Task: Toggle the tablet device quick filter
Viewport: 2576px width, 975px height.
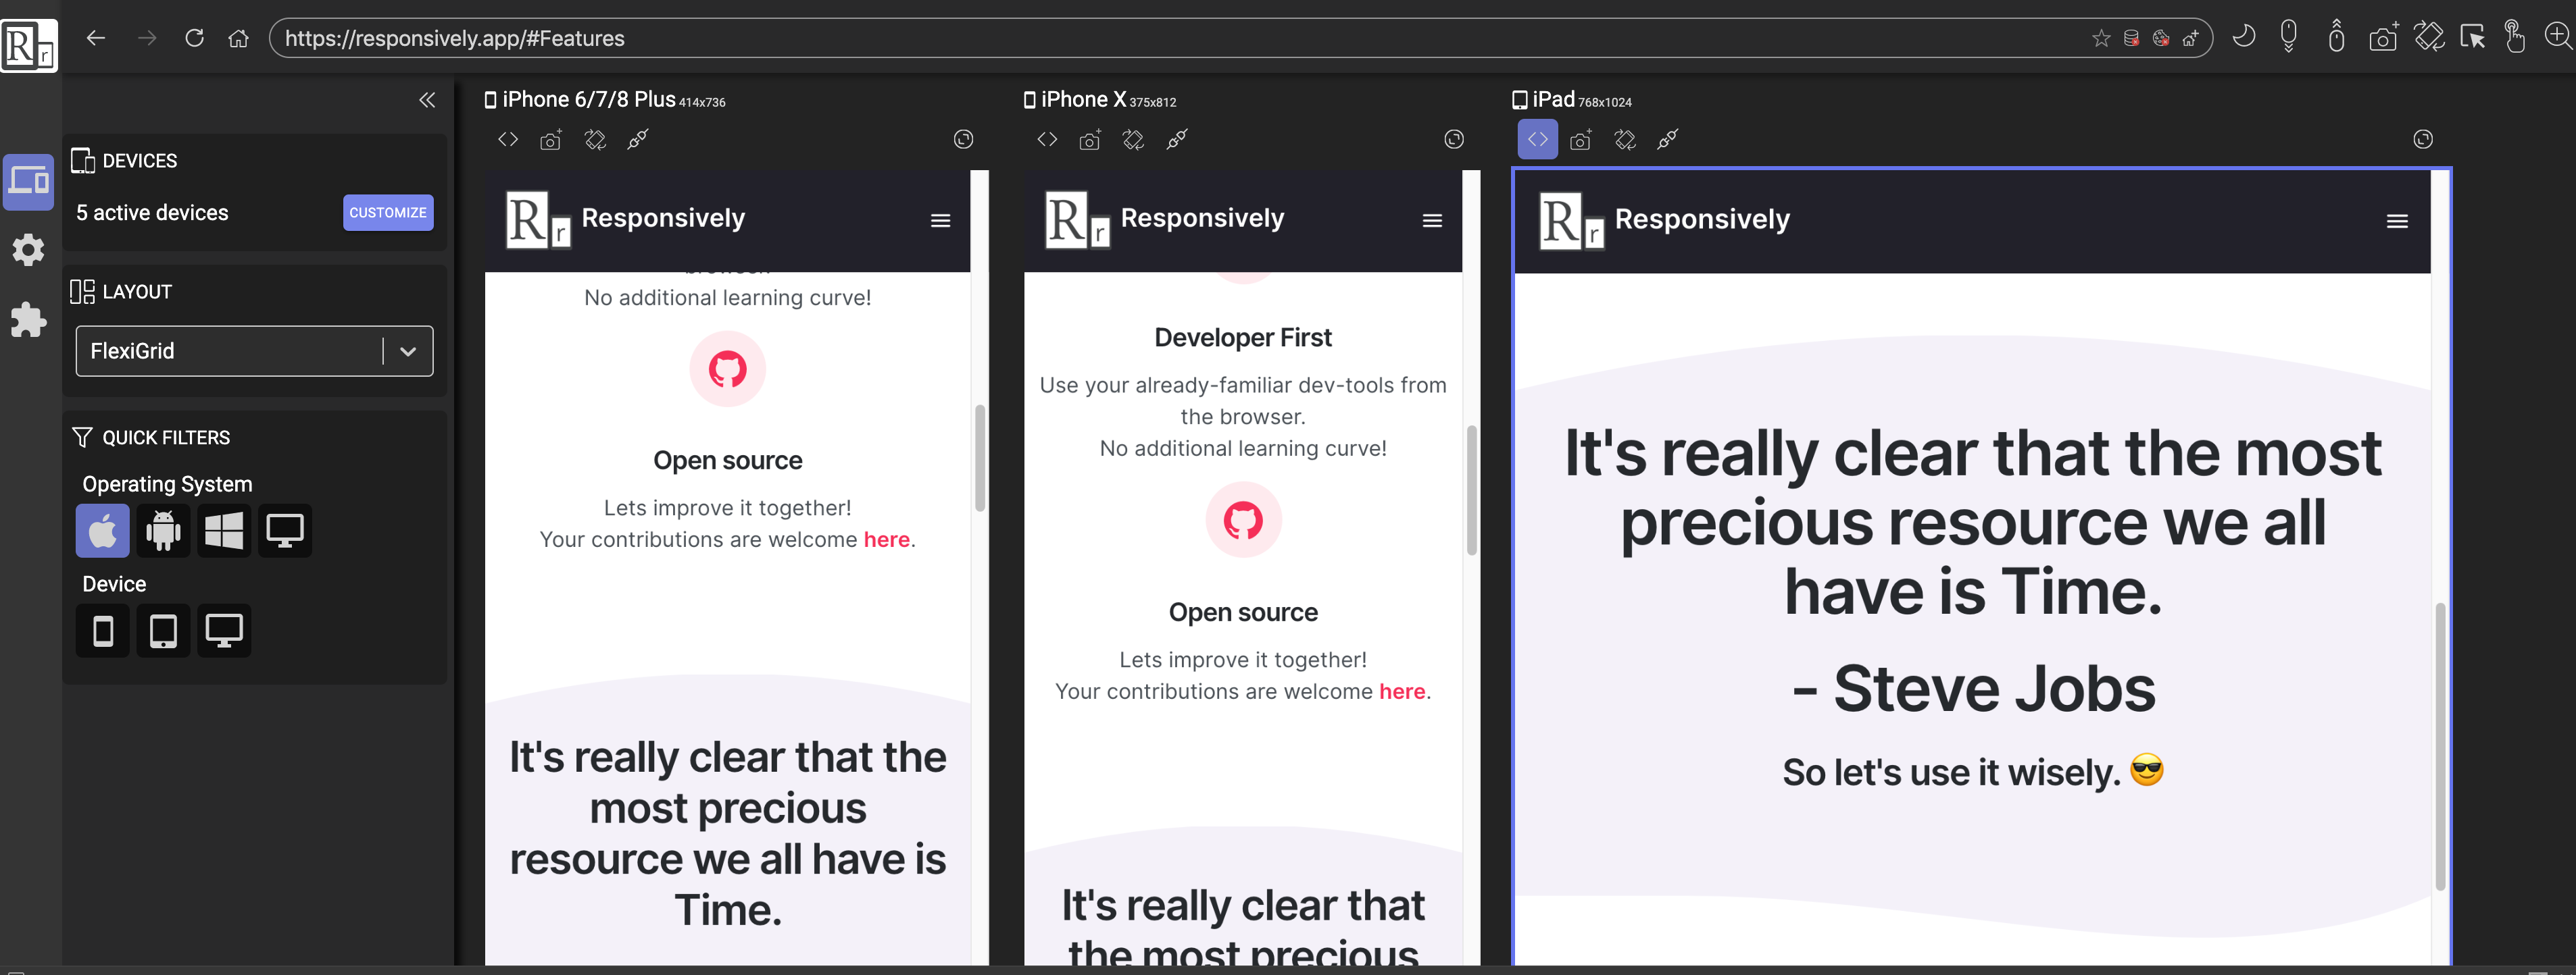Action: 163,631
